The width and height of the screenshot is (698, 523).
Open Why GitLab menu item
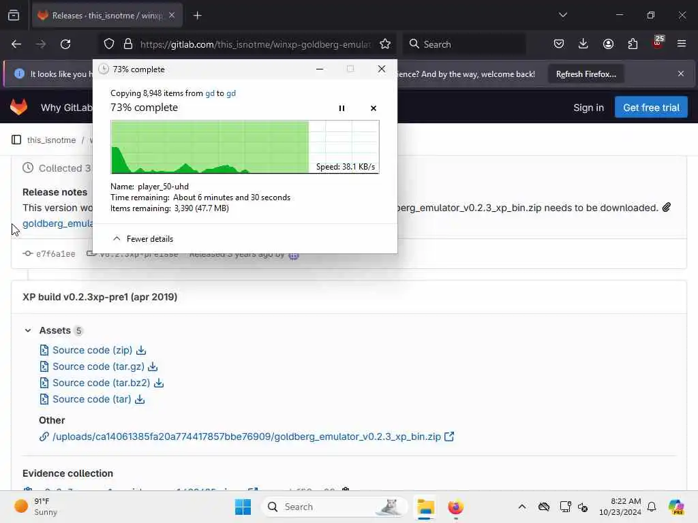click(x=66, y=108)
